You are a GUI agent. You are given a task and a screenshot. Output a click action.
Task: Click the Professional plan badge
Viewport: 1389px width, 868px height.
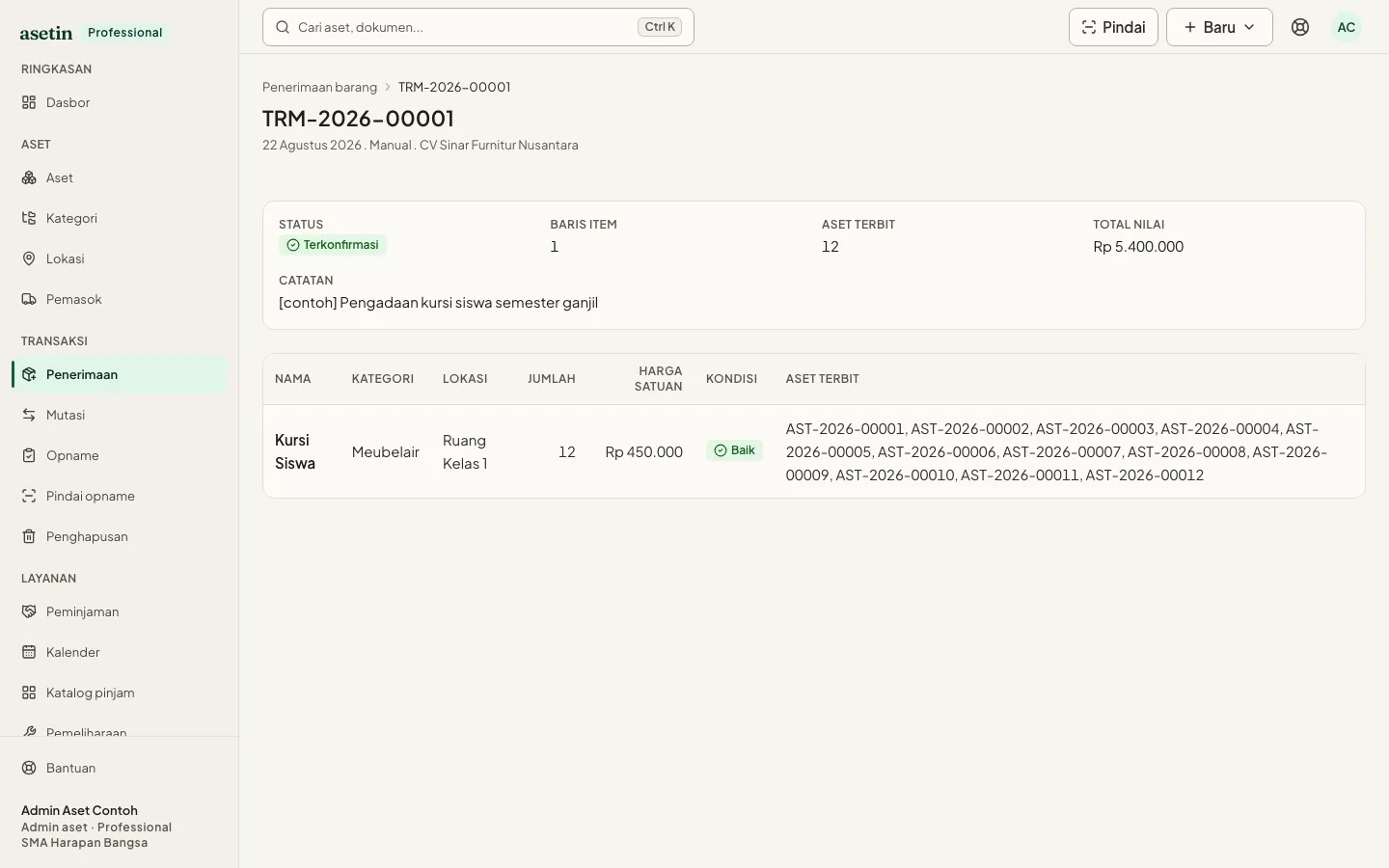(x=125, y=33)
